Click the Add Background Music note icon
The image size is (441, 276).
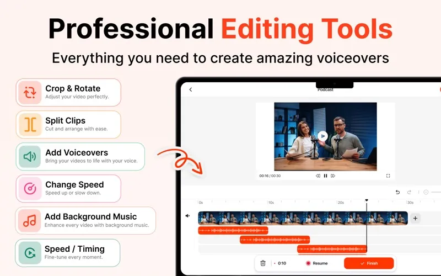30,220
